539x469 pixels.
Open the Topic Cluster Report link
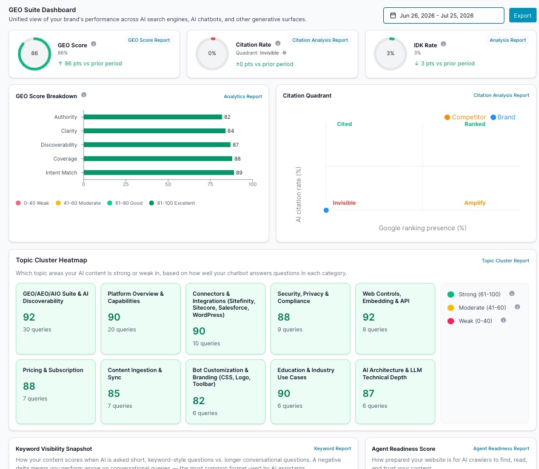coord(505,261)
